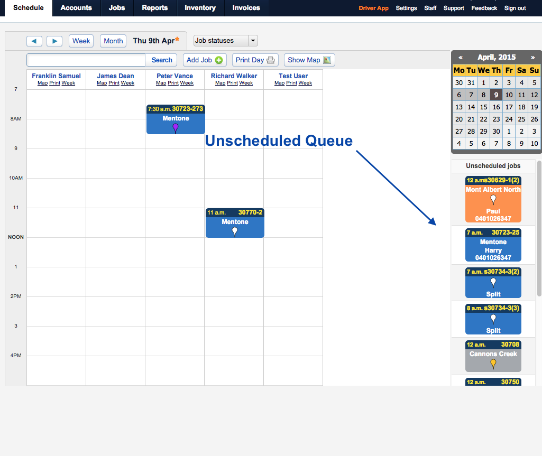
Task: Click the April, 2015 calendar title
Action: point(497,58)
